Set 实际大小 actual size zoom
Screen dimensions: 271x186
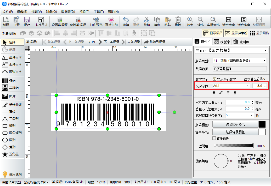(213, 22)
